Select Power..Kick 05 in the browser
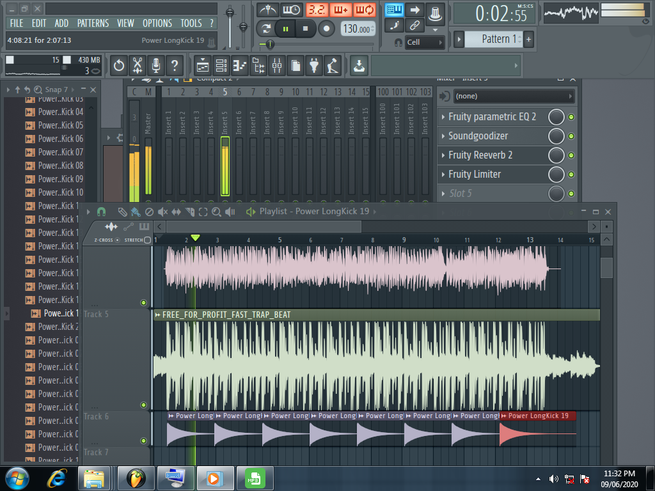This screenshot has height=491, width=655. coord(60,125)
